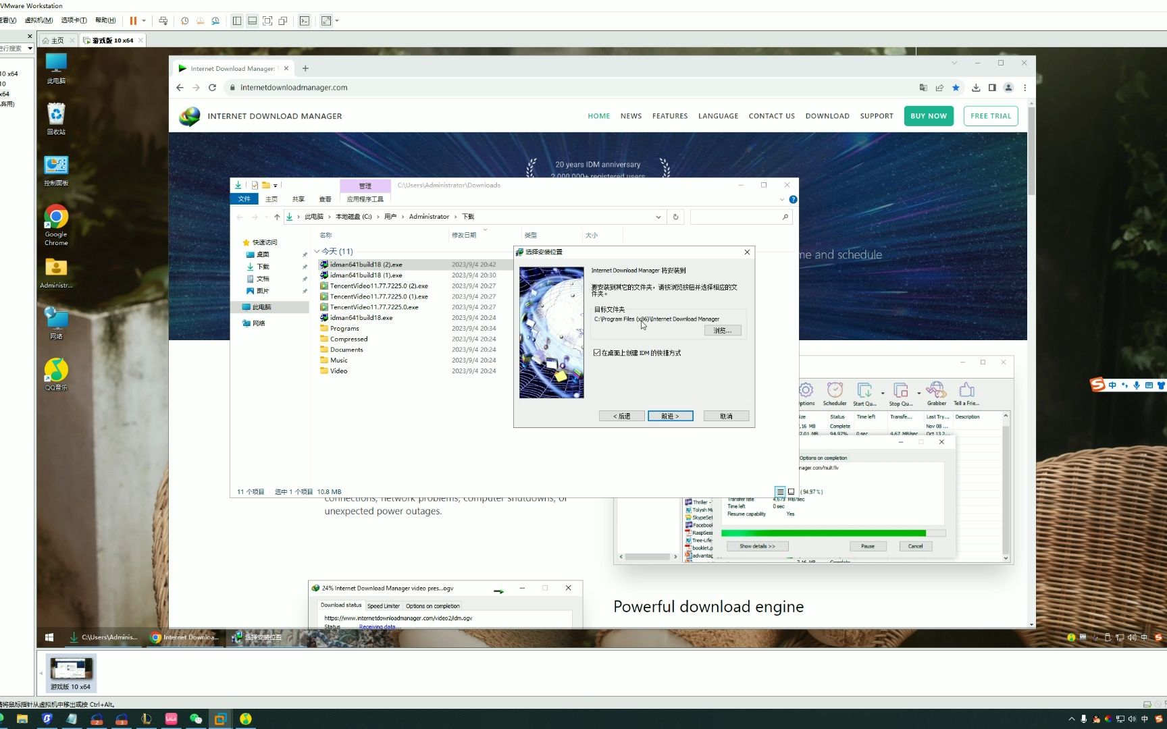The image size is (1167, 729).
Task: Revert the VM to previous snapshot
Action: pyautogui.click(x=200, y=21)
